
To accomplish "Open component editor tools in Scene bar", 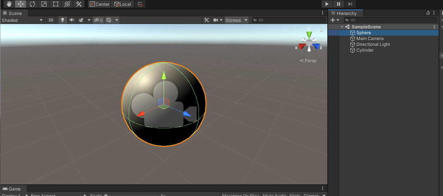I will 207,20.
